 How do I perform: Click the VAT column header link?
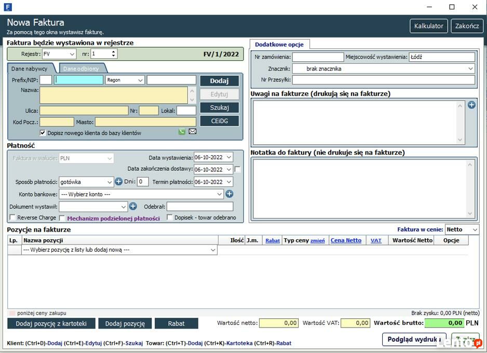(x=376, y=240)
